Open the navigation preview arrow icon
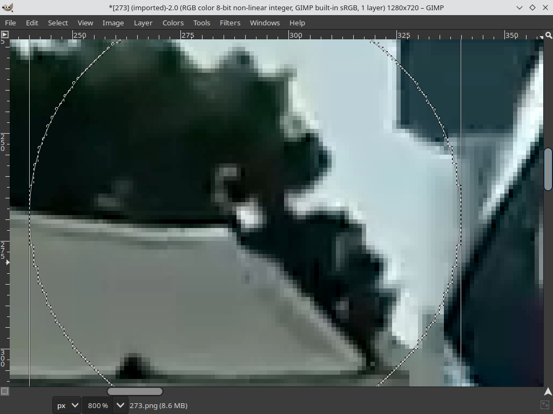553x414 pixels. coord(548,391)
